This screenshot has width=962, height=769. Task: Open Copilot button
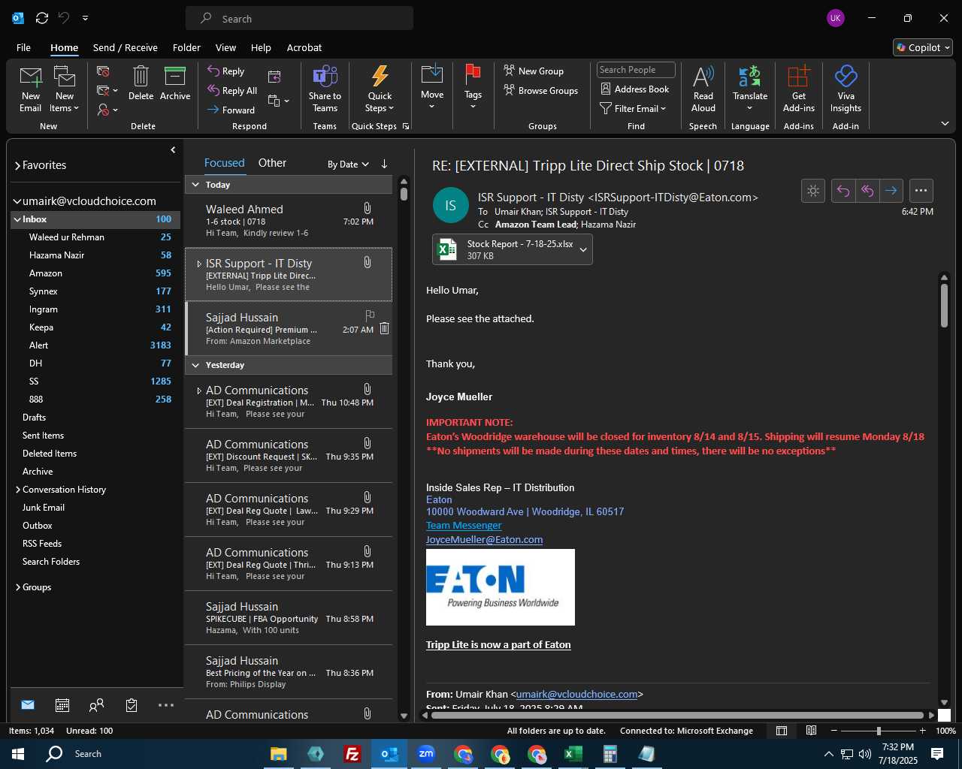coord(923,47)
